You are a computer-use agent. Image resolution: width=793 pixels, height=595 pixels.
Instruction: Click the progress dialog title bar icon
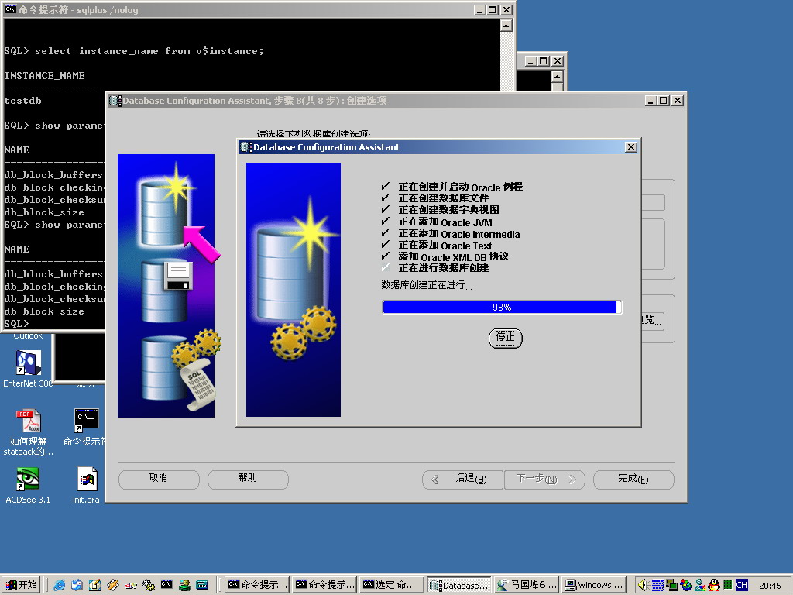[x=245, y=146]
